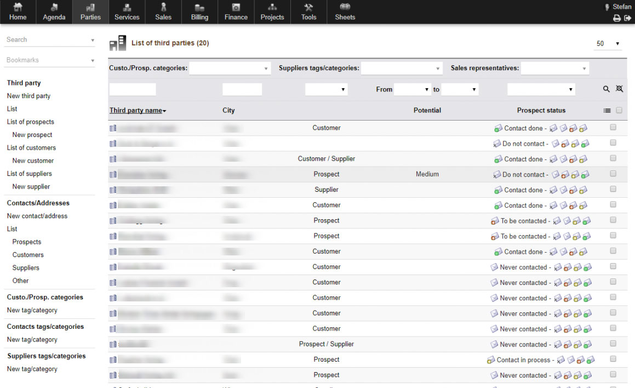The width and height of the screenshot is (635, 388).
Task: Set Contact in process row to Contact done
Action: [x=591, y=360]
